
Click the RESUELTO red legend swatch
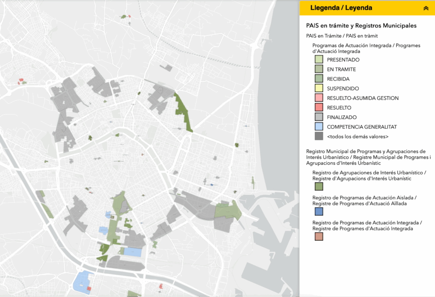click(319, 108)
